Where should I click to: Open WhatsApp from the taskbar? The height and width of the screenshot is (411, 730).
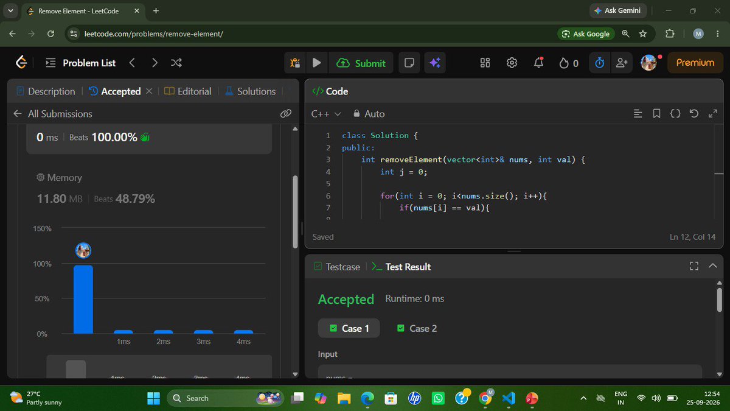click(x=437, y=398)
